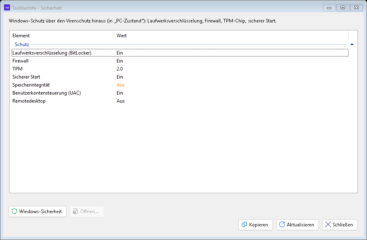Click the Aus value for Remotedesktop

(121, 101)
